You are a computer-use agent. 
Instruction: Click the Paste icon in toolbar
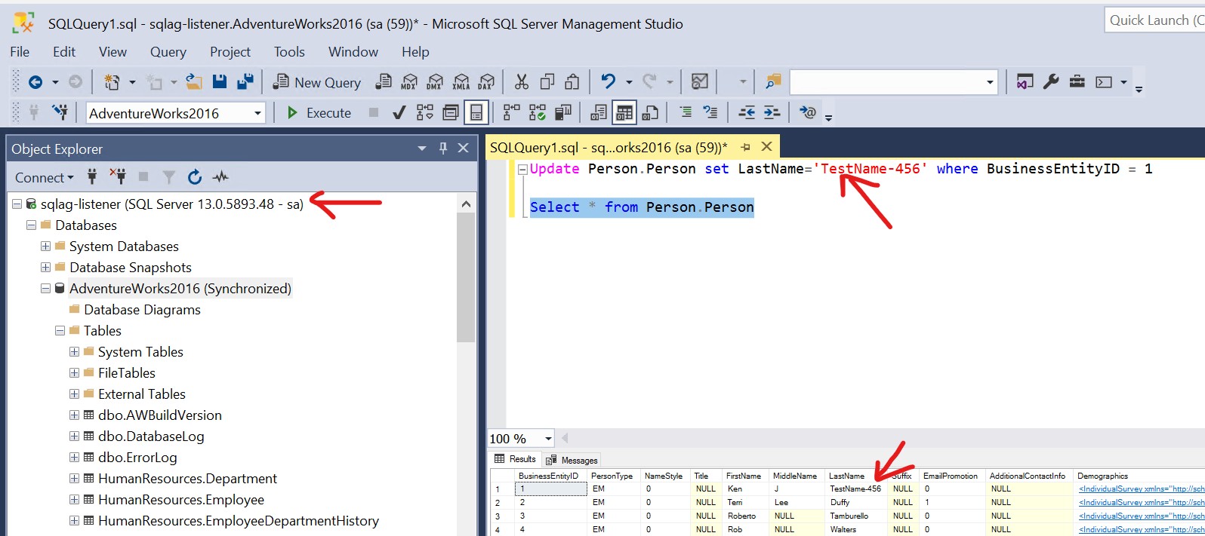pos(572,82)
